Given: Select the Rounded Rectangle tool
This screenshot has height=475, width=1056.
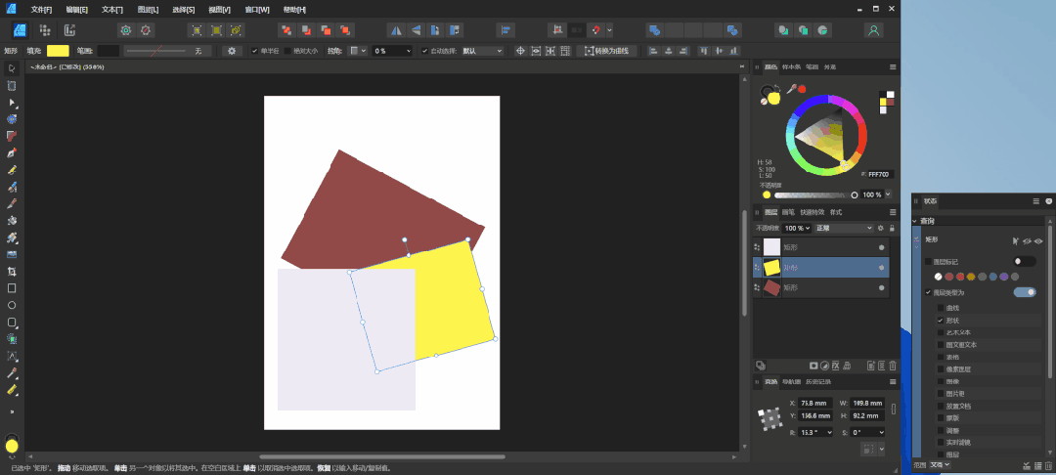Looking at the screenshot, I should 12,323.
